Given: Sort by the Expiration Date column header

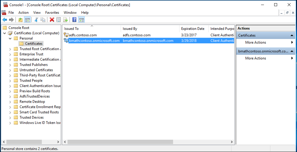Looking at the screenshot, I should coord(194,29).
